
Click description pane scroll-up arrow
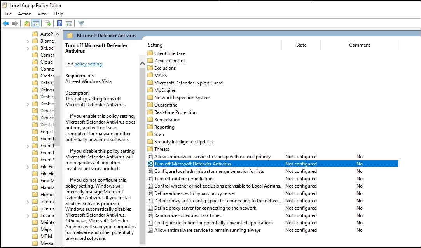[x=142, y=64]
